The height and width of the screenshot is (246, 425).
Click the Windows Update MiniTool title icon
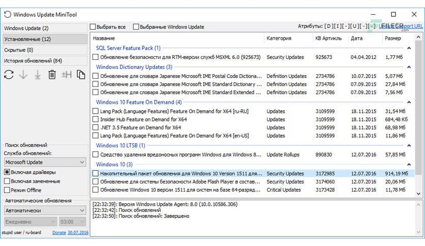(x=8, y=14)
